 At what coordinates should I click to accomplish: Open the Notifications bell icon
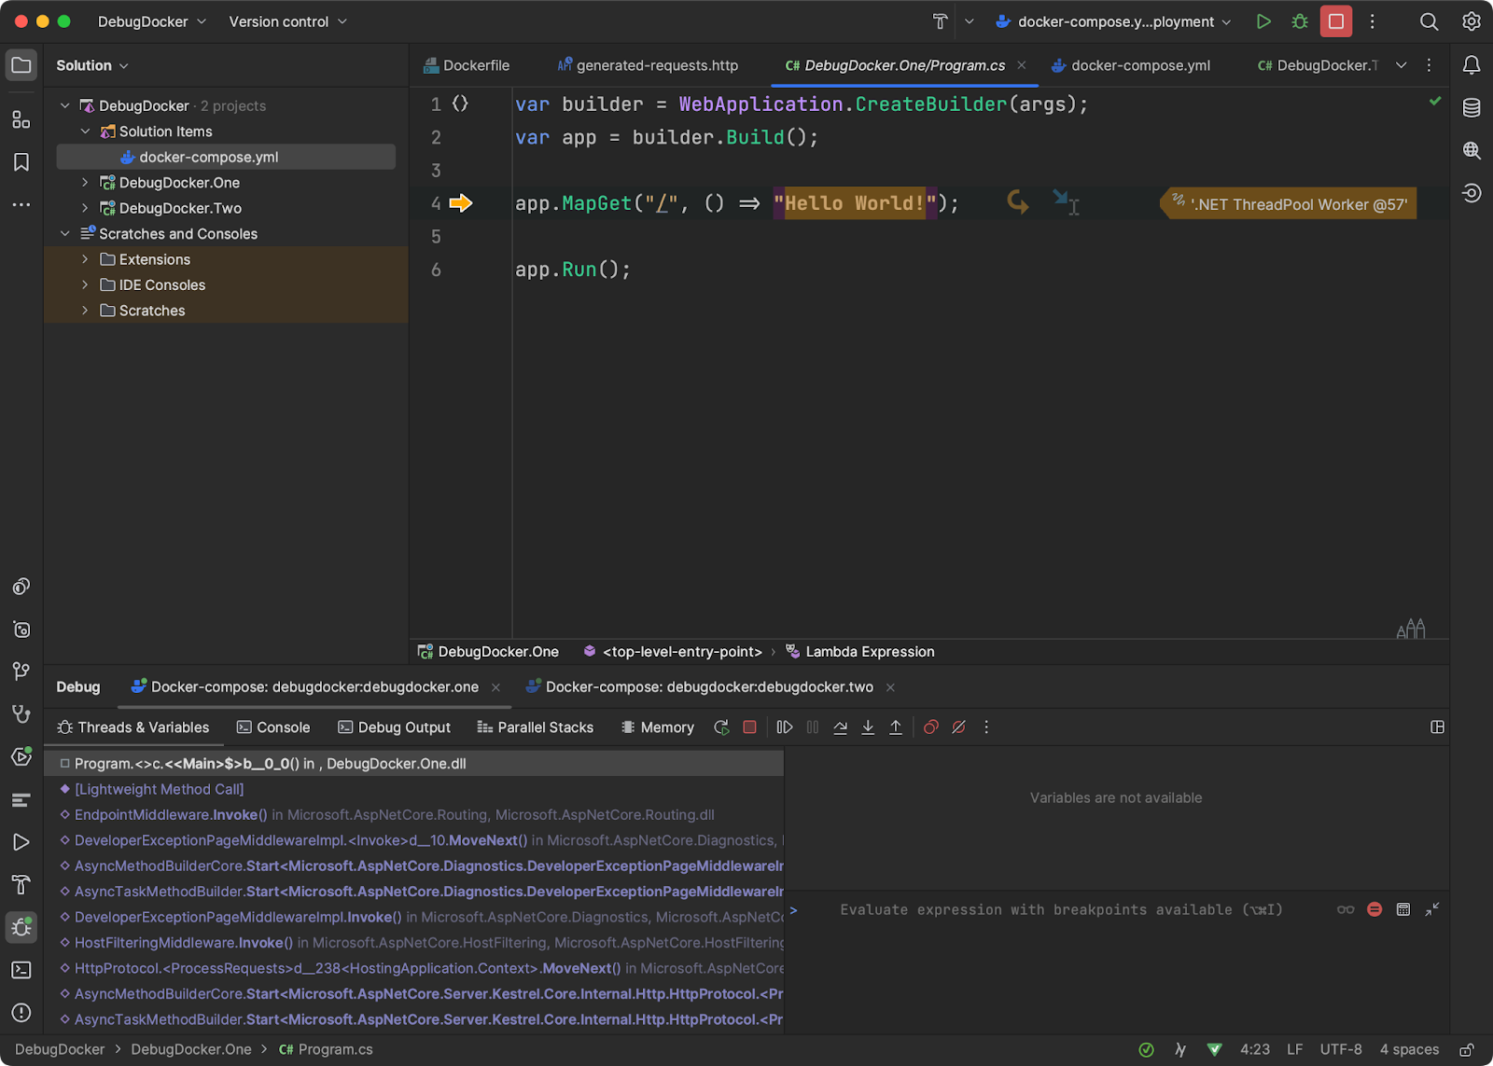(1472, 65)
